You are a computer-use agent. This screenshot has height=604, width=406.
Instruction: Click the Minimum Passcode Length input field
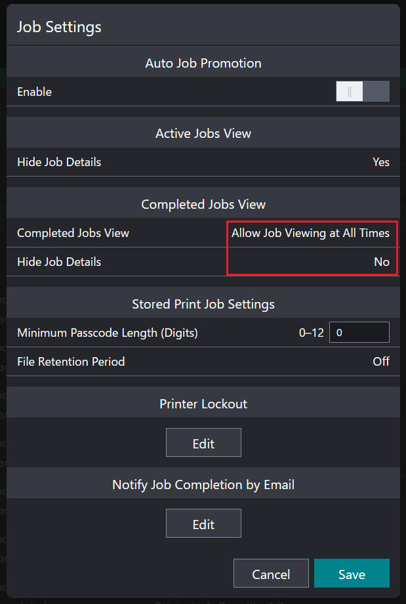coord(359,332)
